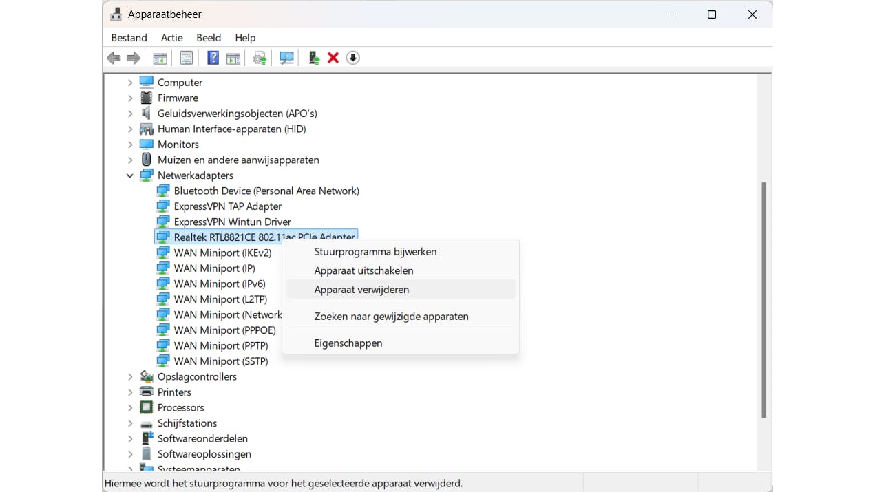Expand the Opslagcontrollers node
Viewport: 875px width, 492px height.
pyautogui.click(x=130, y=376)
